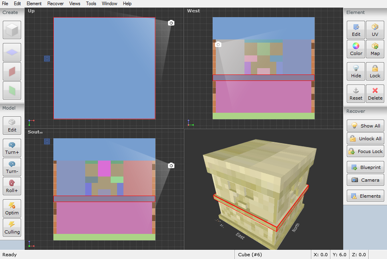Click the camera icon in the South view
The width and height of the screenshot is (387, 259).
171,165
